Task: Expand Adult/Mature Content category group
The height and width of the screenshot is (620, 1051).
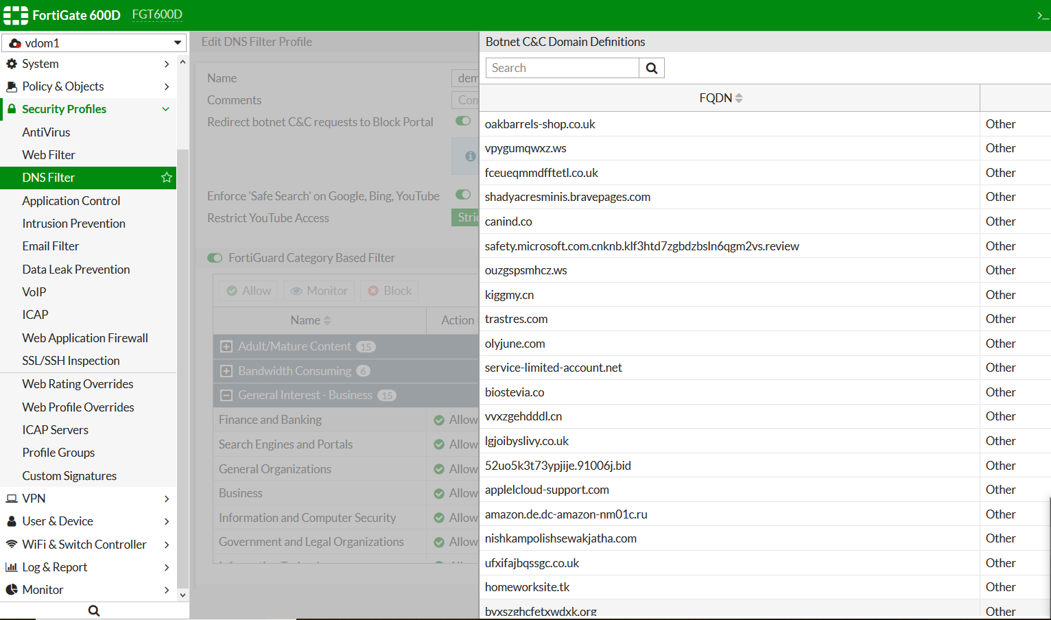Action: click(226, 347)
